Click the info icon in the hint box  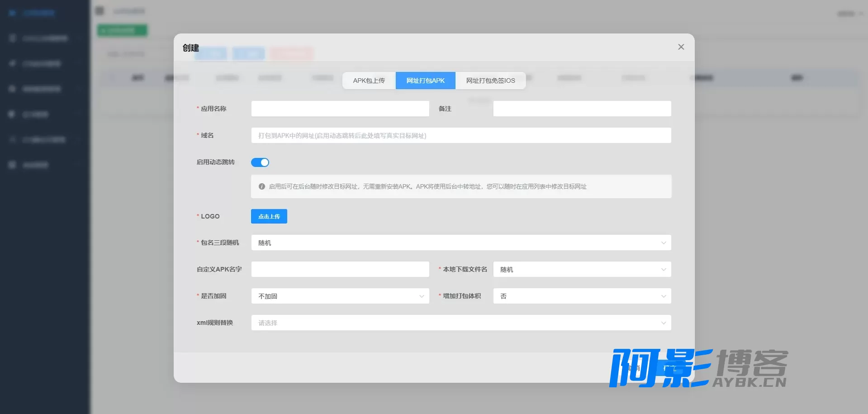[261, 186]
